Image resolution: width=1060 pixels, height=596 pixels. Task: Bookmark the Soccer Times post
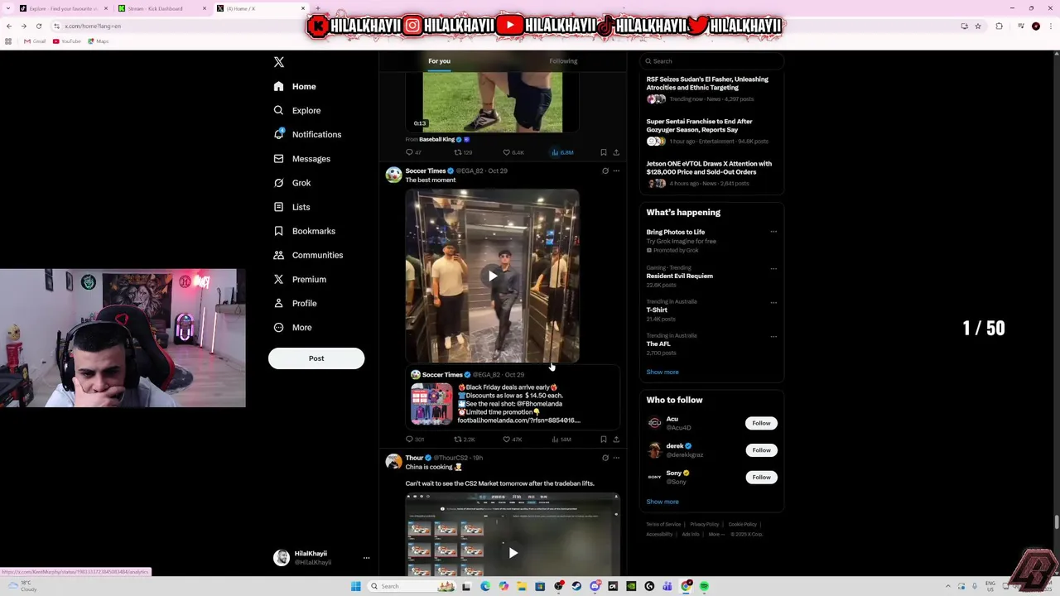(604, 440)
